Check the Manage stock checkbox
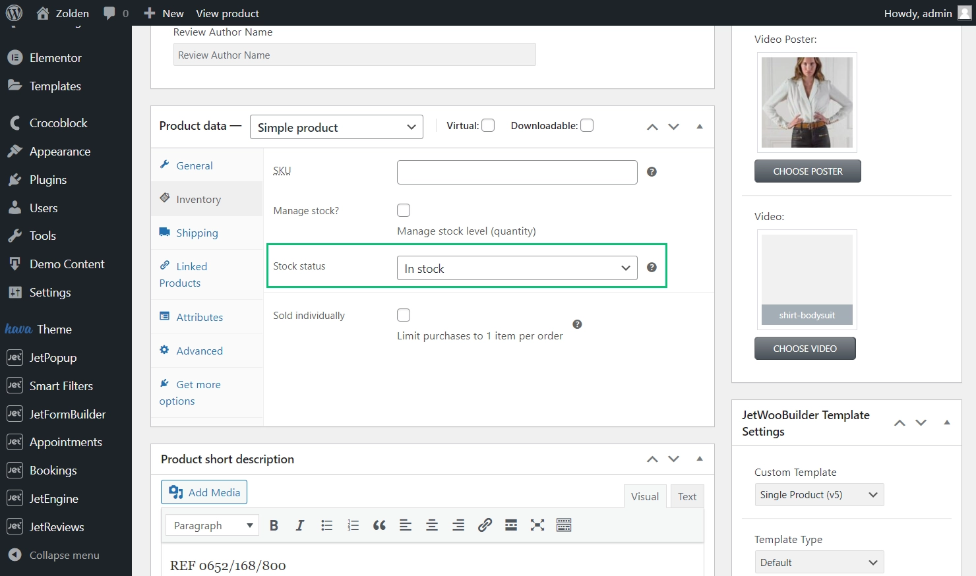Image resolution: width=976 pixels, height=576 pixels. pos(404,210)
